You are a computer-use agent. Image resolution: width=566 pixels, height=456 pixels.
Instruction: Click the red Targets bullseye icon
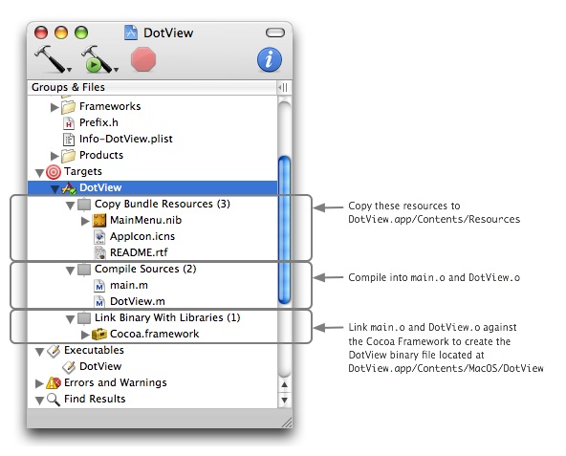point(54,172)
